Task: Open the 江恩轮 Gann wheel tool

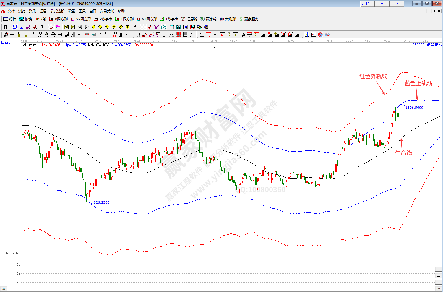Action: (x=189, y=19)
